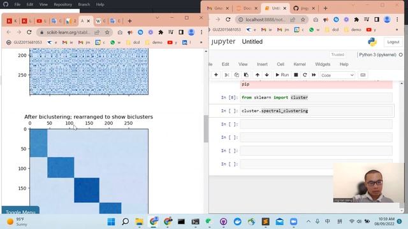Screen dimensions: 408x229
Task: Open Zoom from the taskbar
Action: point(293,221)
